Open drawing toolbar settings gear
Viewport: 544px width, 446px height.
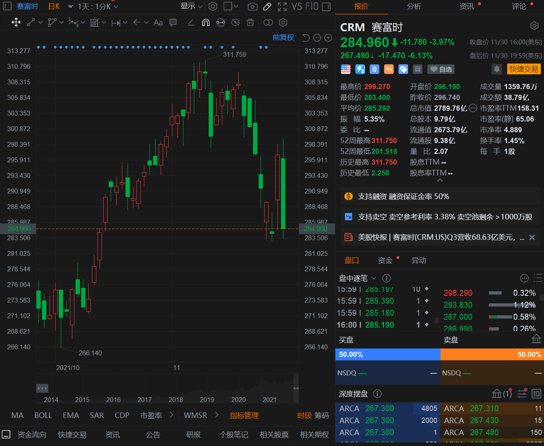283,22
